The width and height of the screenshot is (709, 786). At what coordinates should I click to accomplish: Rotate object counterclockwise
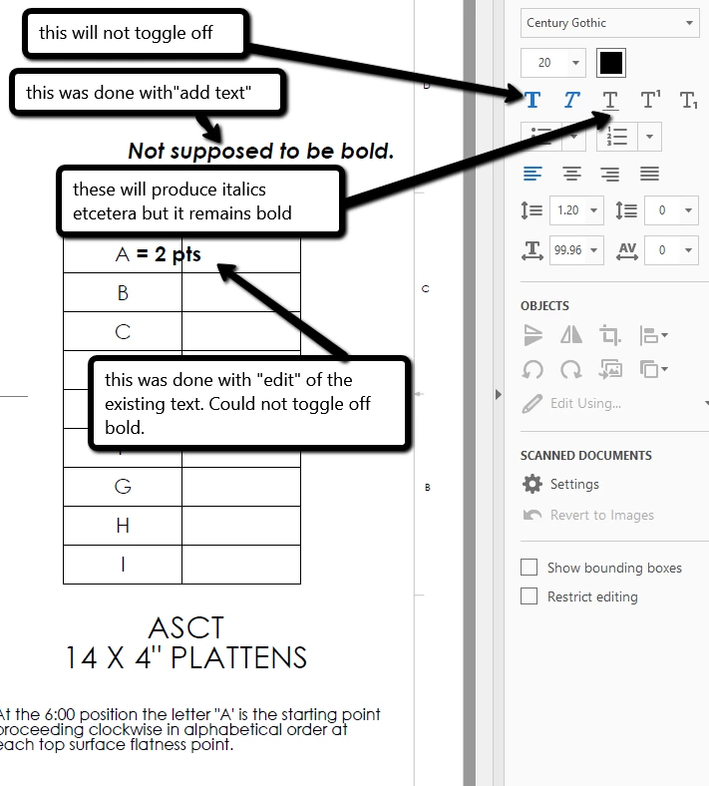click(x=532, y=370)
